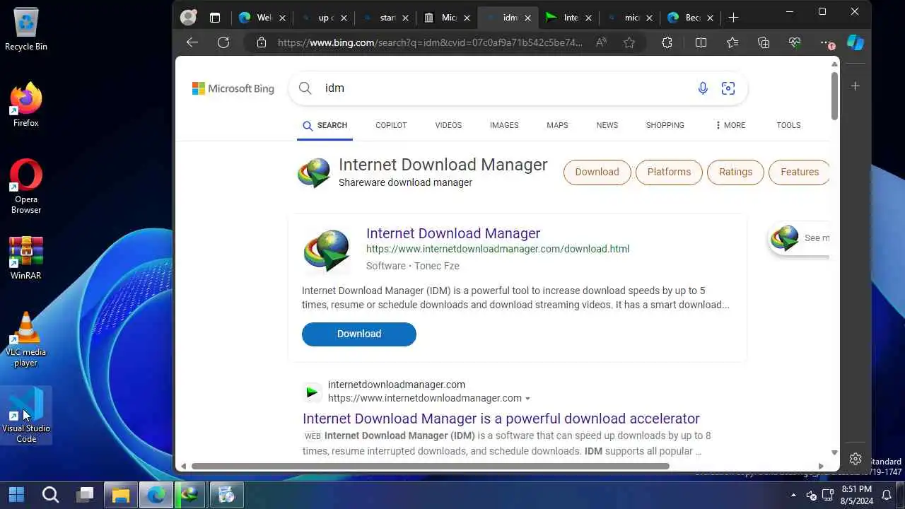Expand the internetdownloadmanager.com URL arrow

pyautogui.click(x=527, y=399)
